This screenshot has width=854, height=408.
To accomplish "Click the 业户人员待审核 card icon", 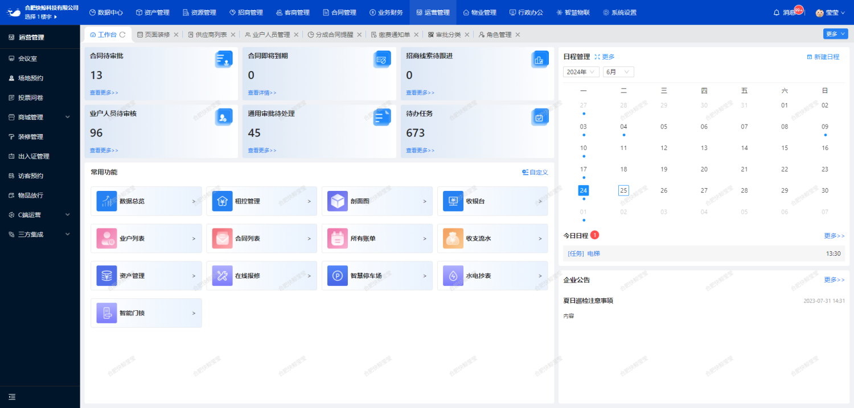I will tap(224, 117).
